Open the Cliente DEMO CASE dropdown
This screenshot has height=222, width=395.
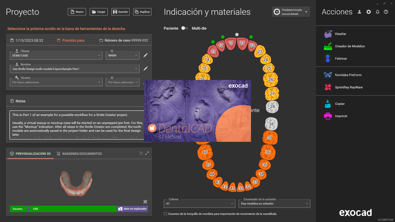(56, 55)
